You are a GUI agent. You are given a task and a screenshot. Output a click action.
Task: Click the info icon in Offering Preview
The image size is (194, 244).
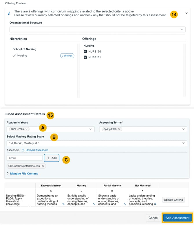pos(9,14)
